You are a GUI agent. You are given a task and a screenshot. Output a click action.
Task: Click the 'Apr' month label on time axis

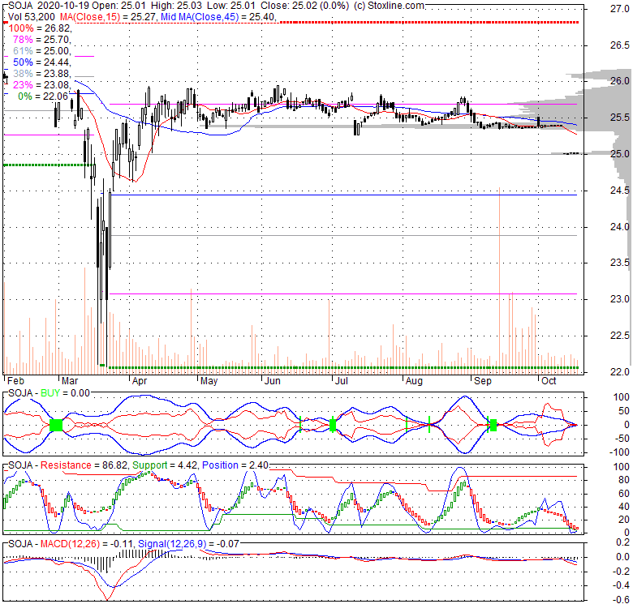coord(140,381)
